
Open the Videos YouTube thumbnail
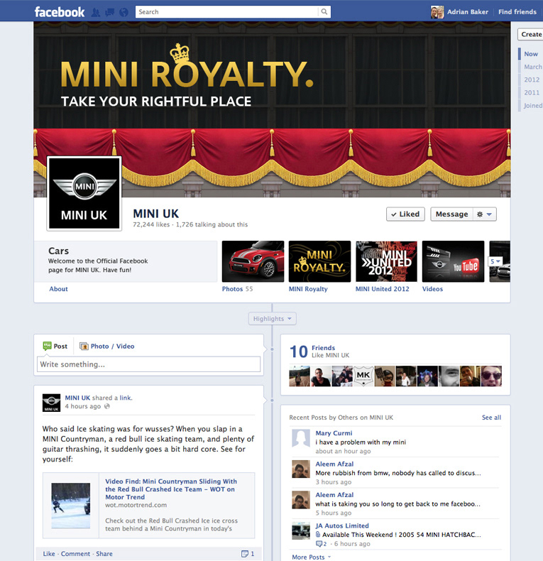454,261
